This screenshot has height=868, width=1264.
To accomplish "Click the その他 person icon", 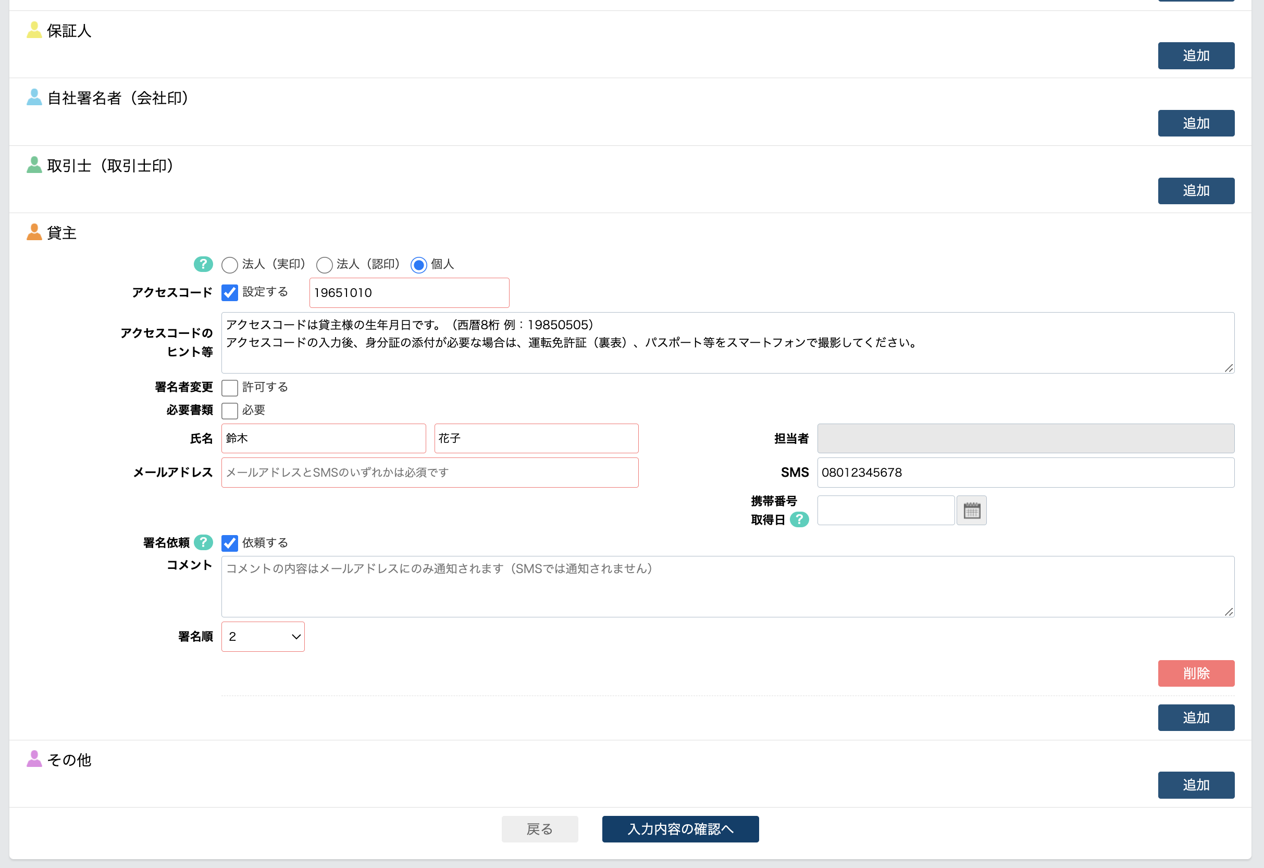I will pyautogui.click(x=33, y=759).
